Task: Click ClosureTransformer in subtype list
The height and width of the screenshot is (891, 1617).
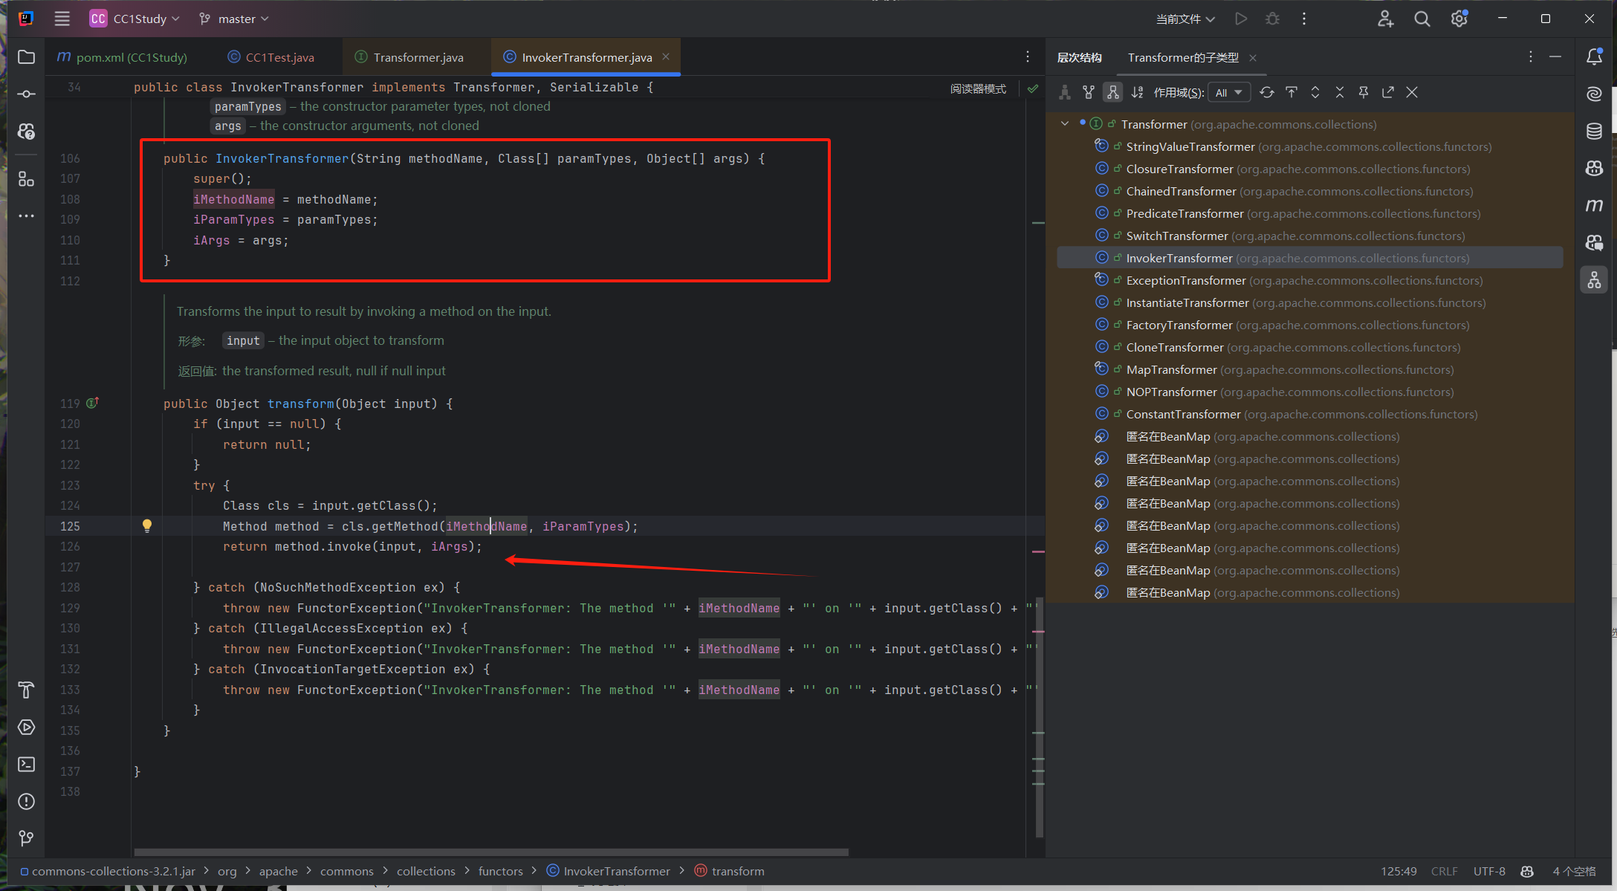Action: click(x=1179, y=168)
